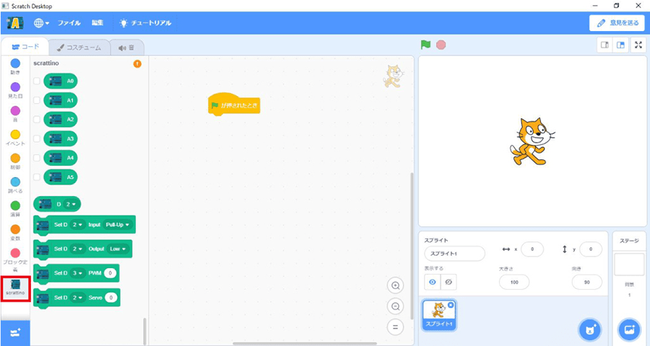This screenshot has width=650, height=346.
Task: Select the stage backdrop thumbnail
Action: pos(629,265)
